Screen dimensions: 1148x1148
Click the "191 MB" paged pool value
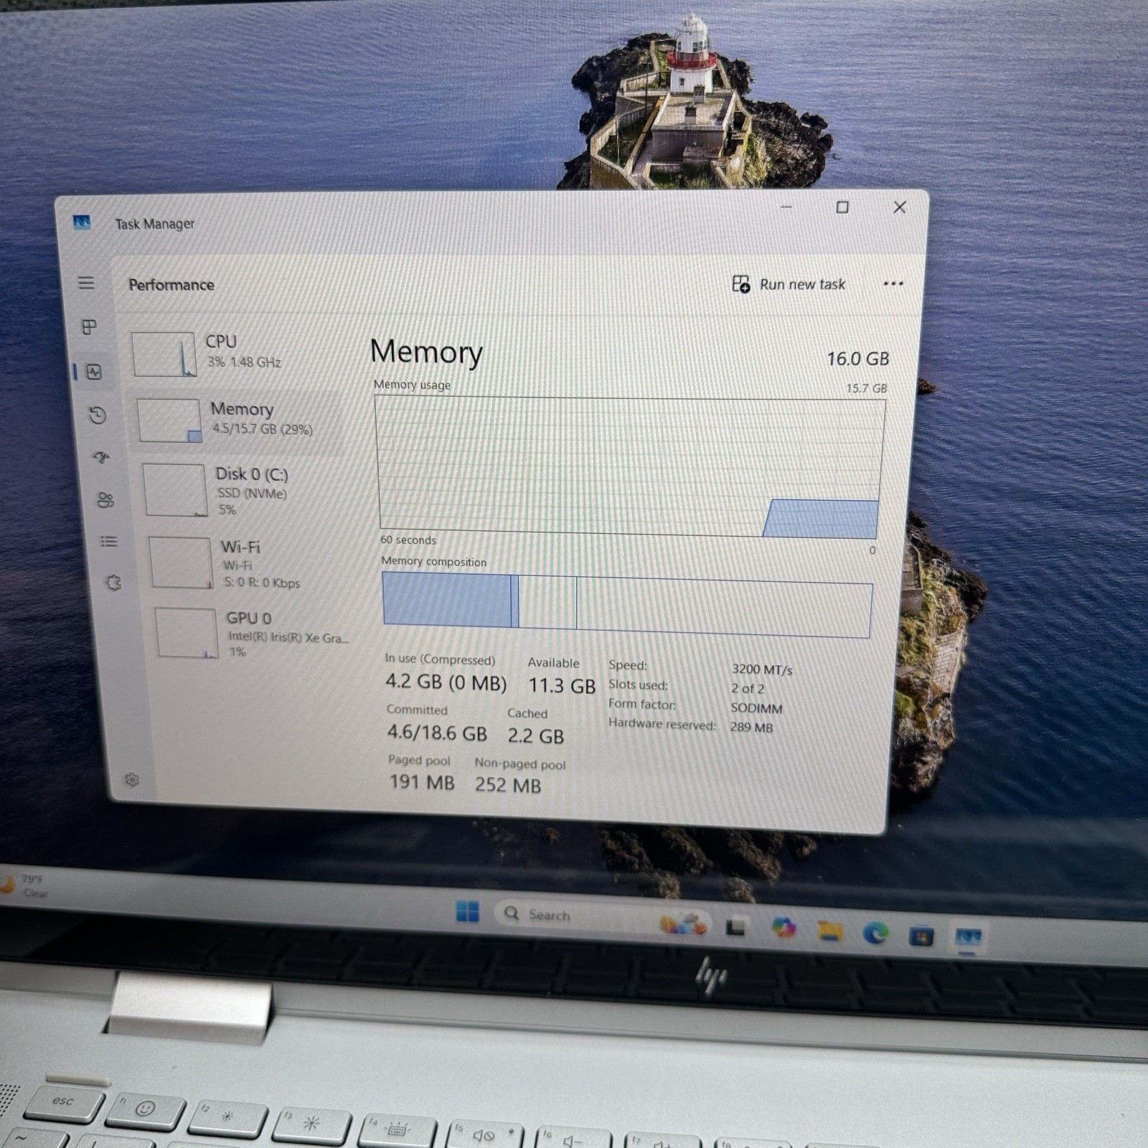coord(422,782)
